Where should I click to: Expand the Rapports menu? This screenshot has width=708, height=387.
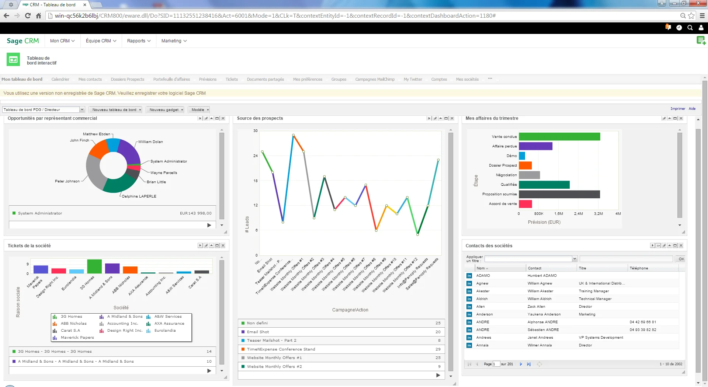[139, 41]
